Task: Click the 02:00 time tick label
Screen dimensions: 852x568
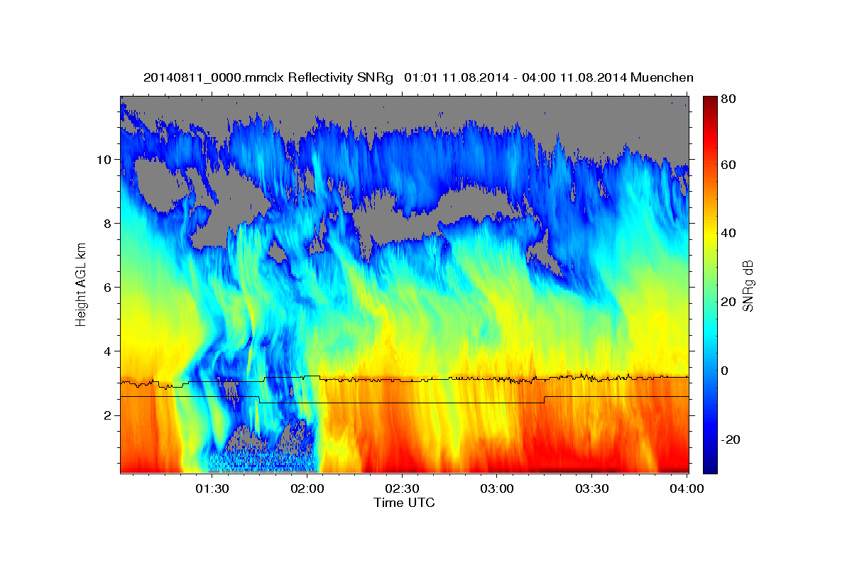Action: pos(307,488)
